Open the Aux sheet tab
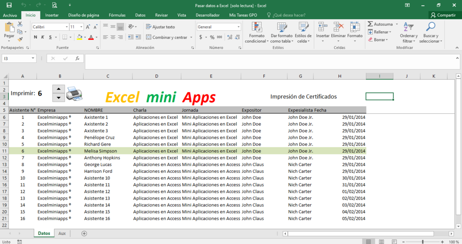The width and height of the screenshot is (462, 244). (62, 233)
